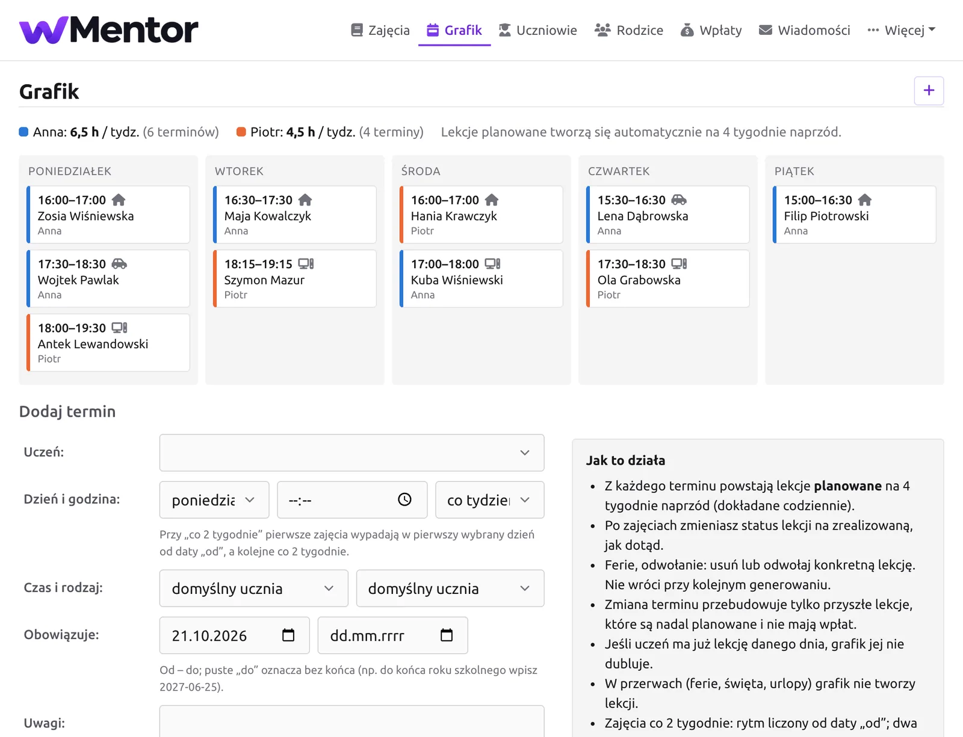This screenshot has width=963, height=737.
Task: Click the Uwagi notes field
Action: click(352, 721)
